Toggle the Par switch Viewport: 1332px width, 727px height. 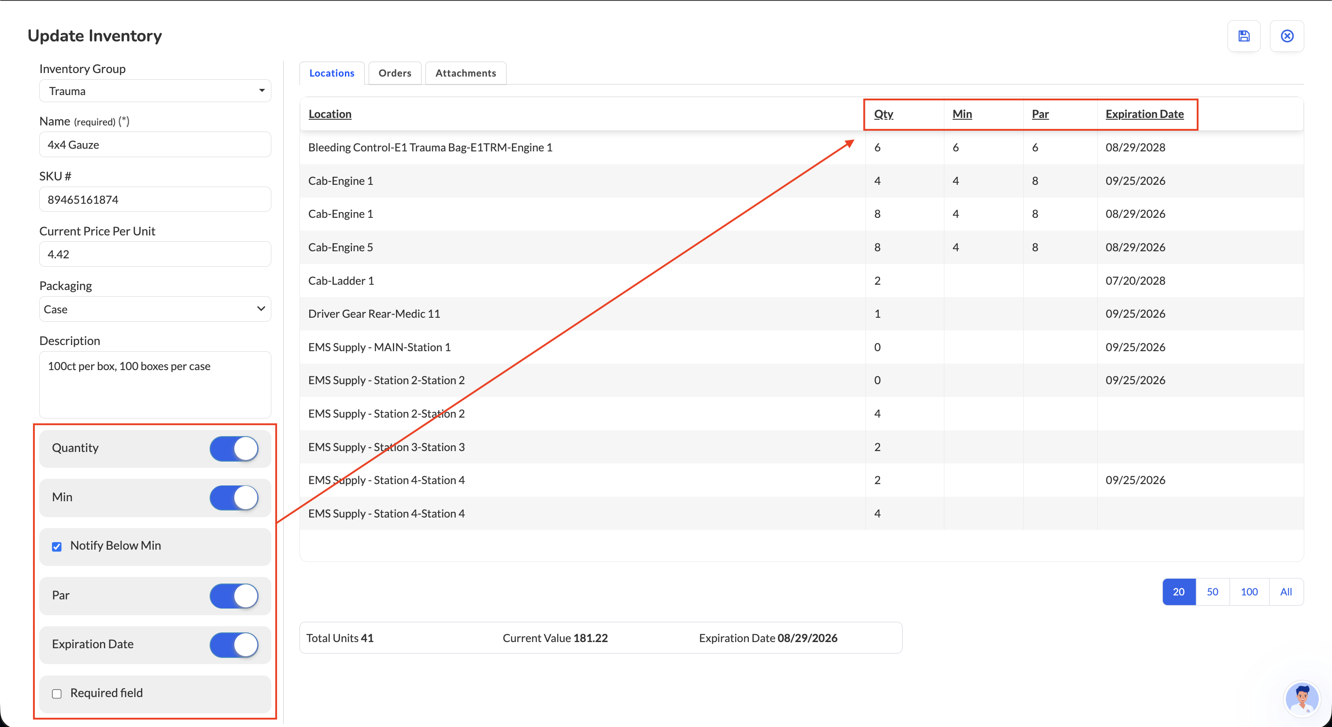click(x=234, y=595)
